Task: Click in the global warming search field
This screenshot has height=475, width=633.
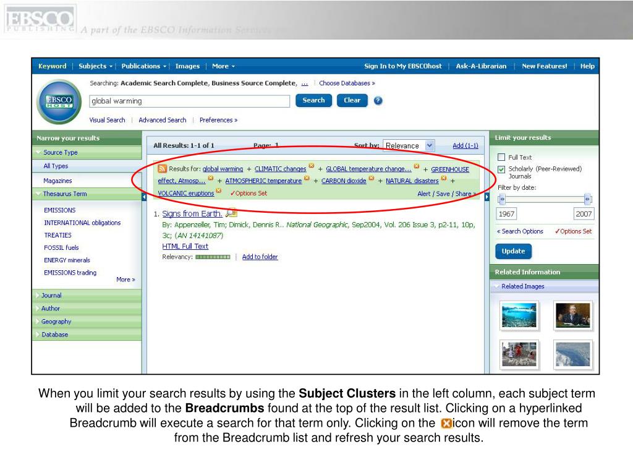Action: click(x=189, y=101)
